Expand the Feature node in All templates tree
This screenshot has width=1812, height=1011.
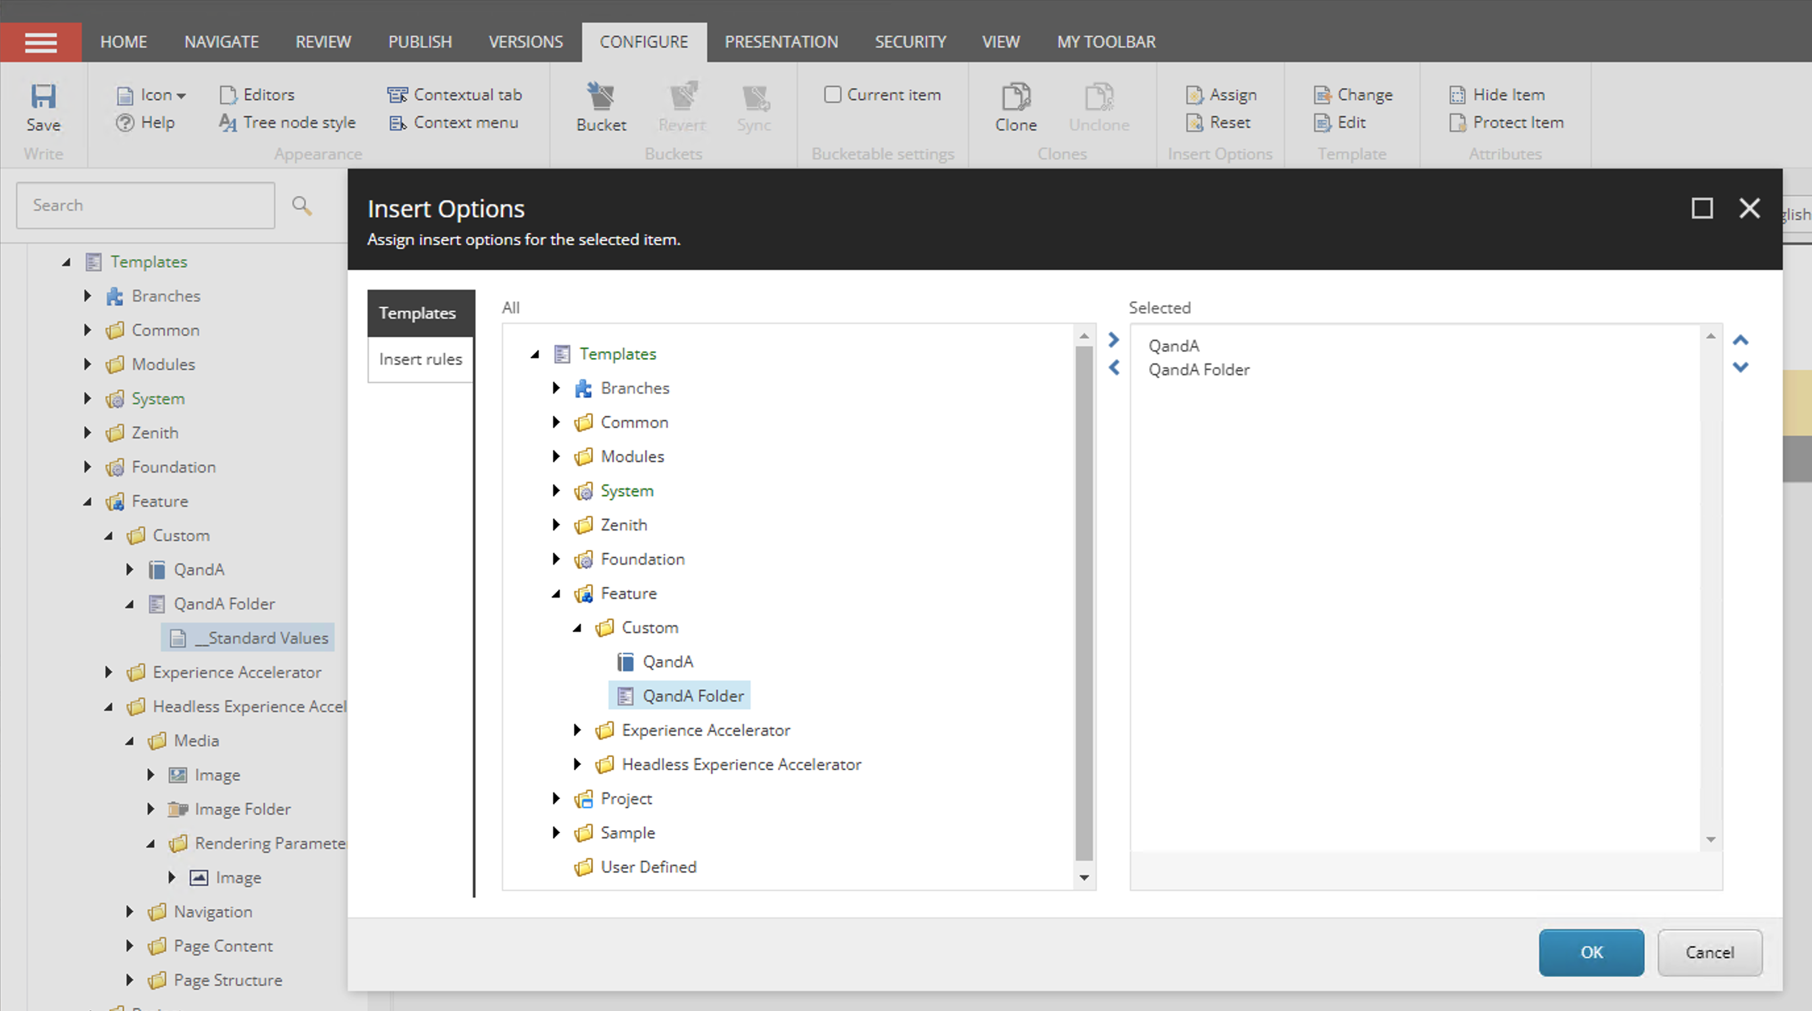coord(558,593)
